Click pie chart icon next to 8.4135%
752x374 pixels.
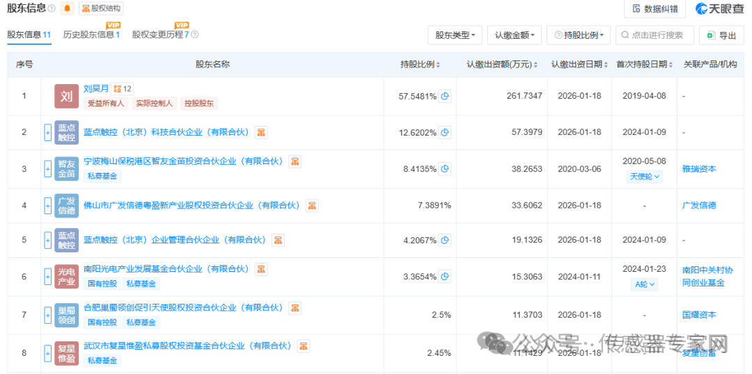pos(445,168)
